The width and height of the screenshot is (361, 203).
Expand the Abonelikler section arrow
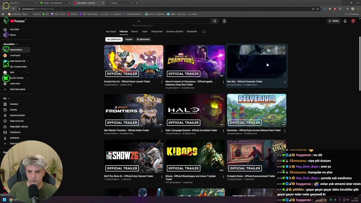(17, 44)
